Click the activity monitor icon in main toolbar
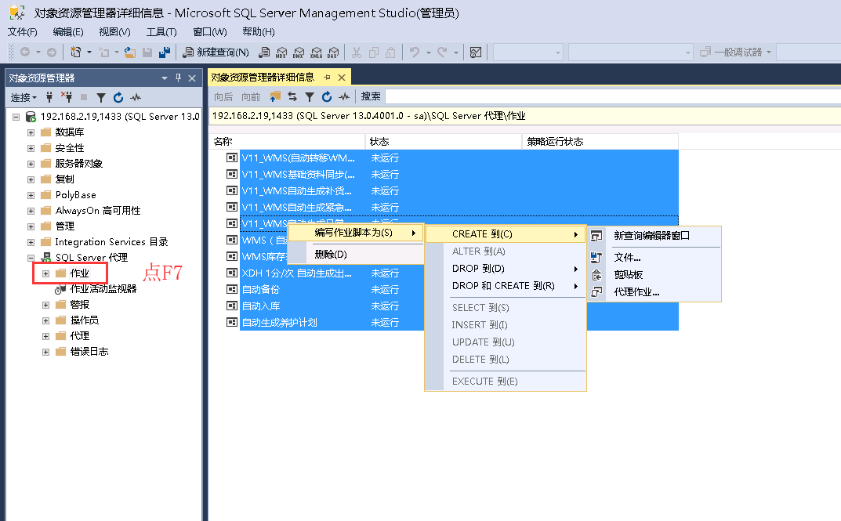 point(476,52)
